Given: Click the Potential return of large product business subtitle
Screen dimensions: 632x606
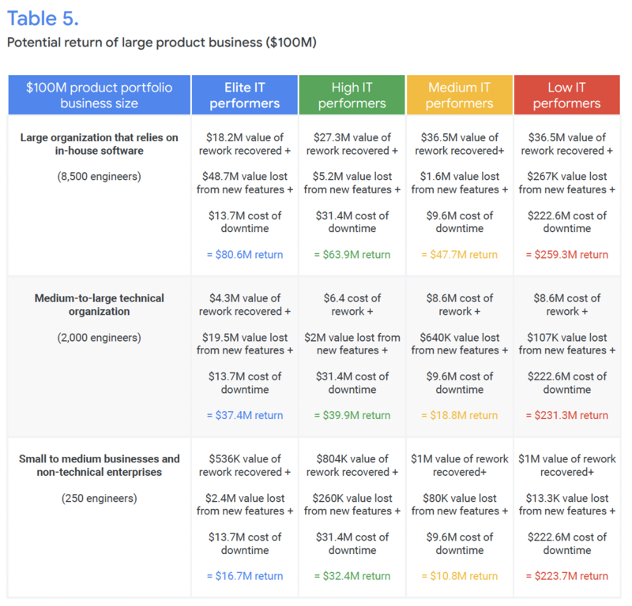Looking at the screenshot, I should coord(162,43).
